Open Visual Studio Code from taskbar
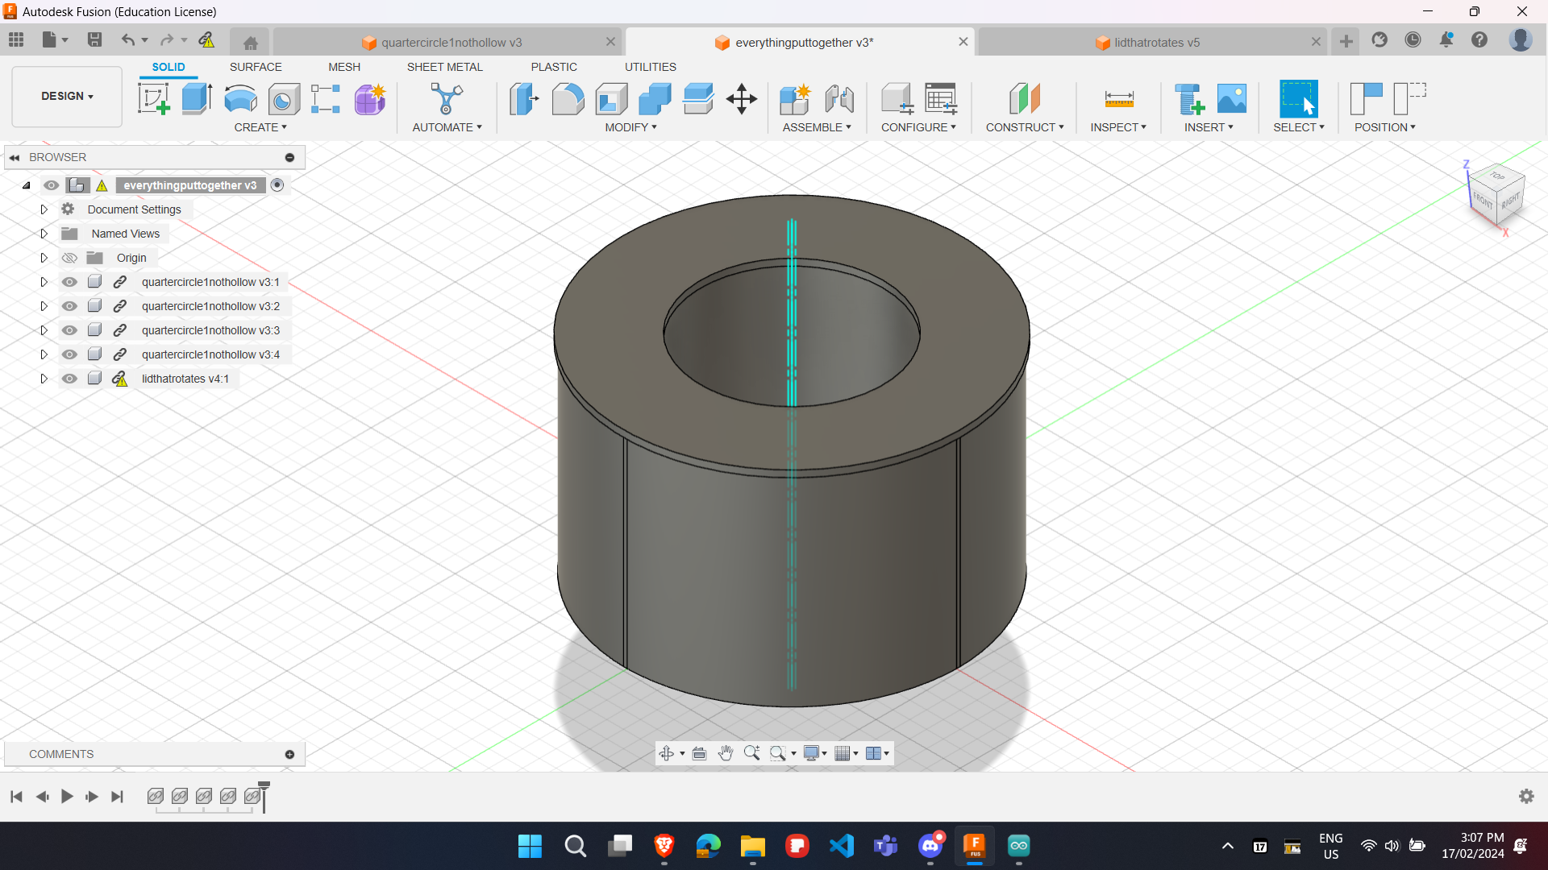The width and height of the screenshot is (1548, 870). 841,846
